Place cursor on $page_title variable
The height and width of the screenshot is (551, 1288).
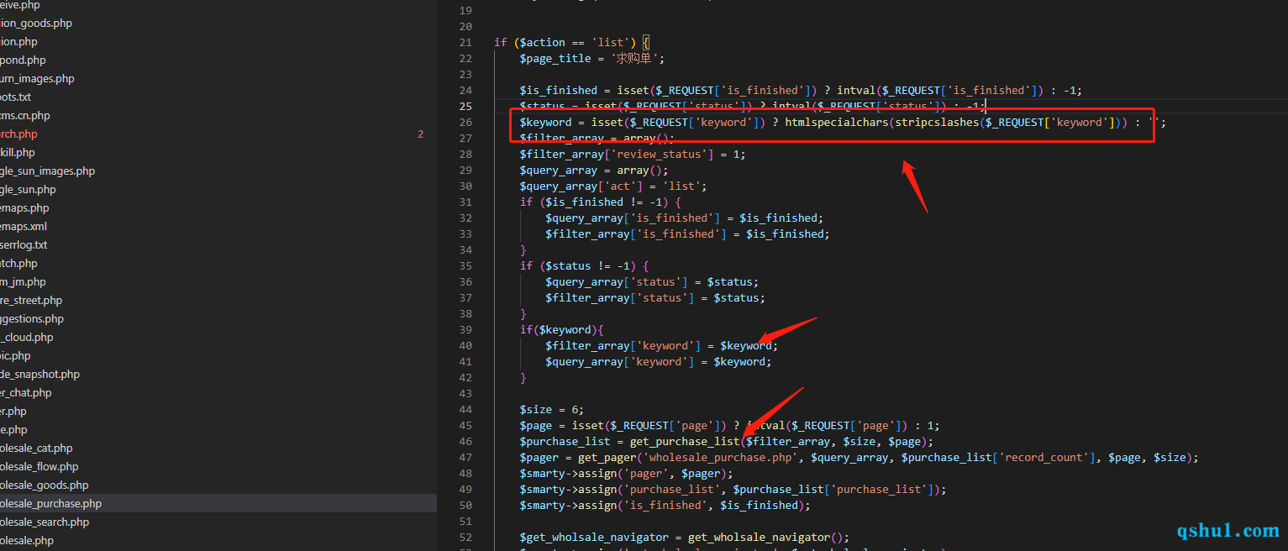(x=555, y=59)
